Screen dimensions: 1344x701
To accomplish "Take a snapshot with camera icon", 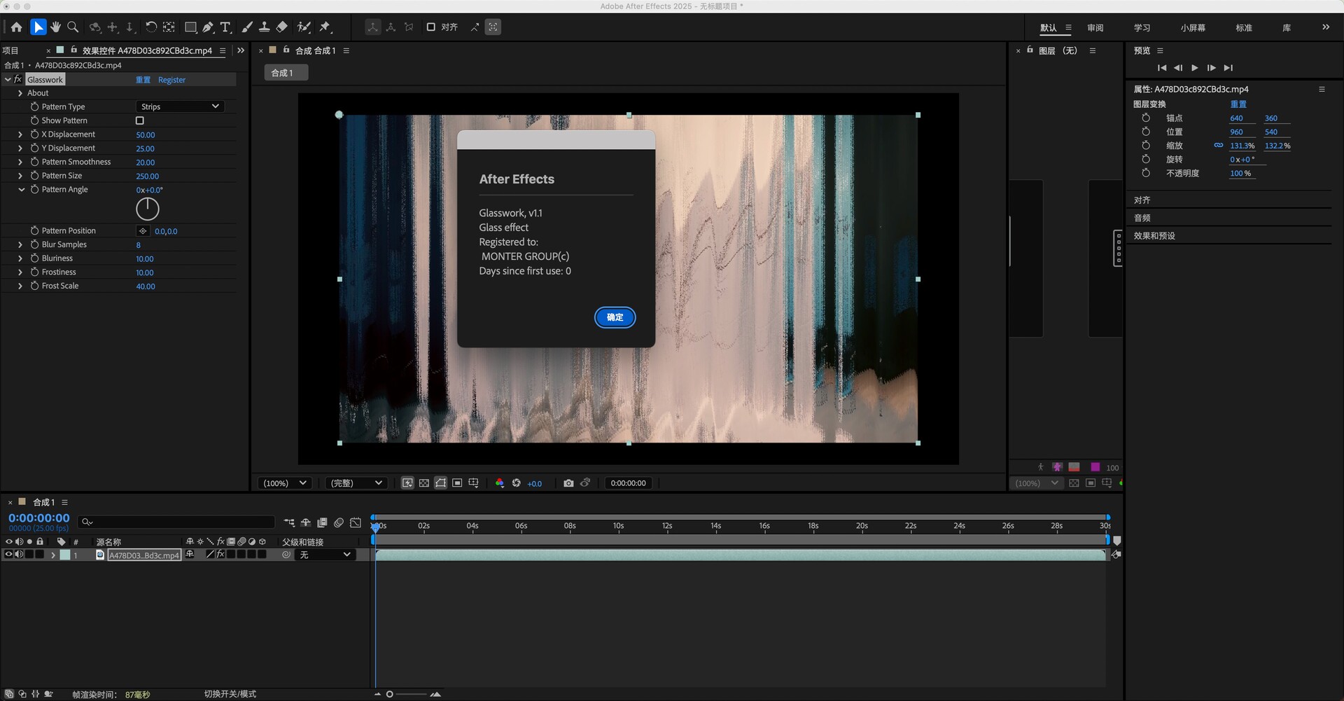I will pos(568,483).
